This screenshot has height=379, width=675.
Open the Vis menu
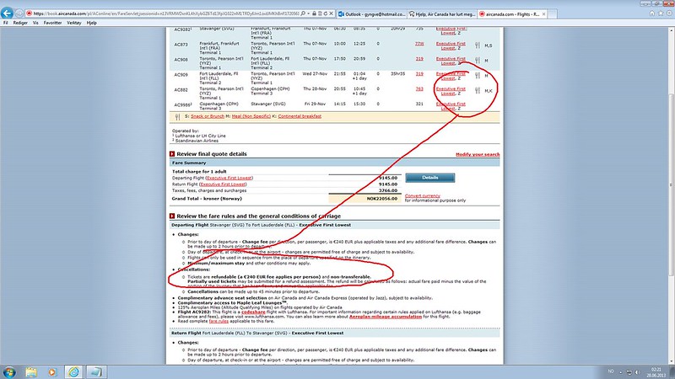click(35, 23)
